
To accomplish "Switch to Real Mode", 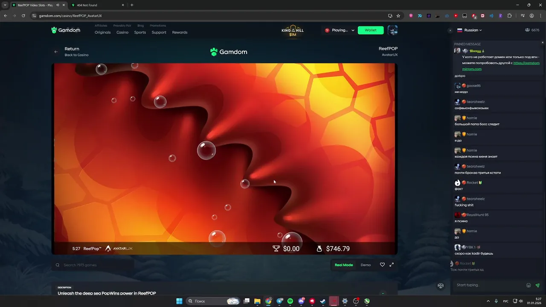I will point(344,265).
